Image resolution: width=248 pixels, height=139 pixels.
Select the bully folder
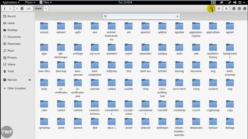coord(44,85)
